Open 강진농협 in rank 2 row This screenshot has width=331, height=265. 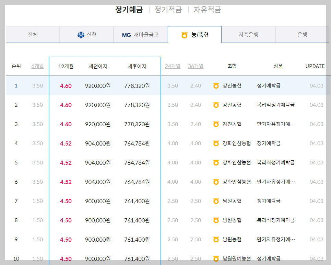click(x=232, y=105)
